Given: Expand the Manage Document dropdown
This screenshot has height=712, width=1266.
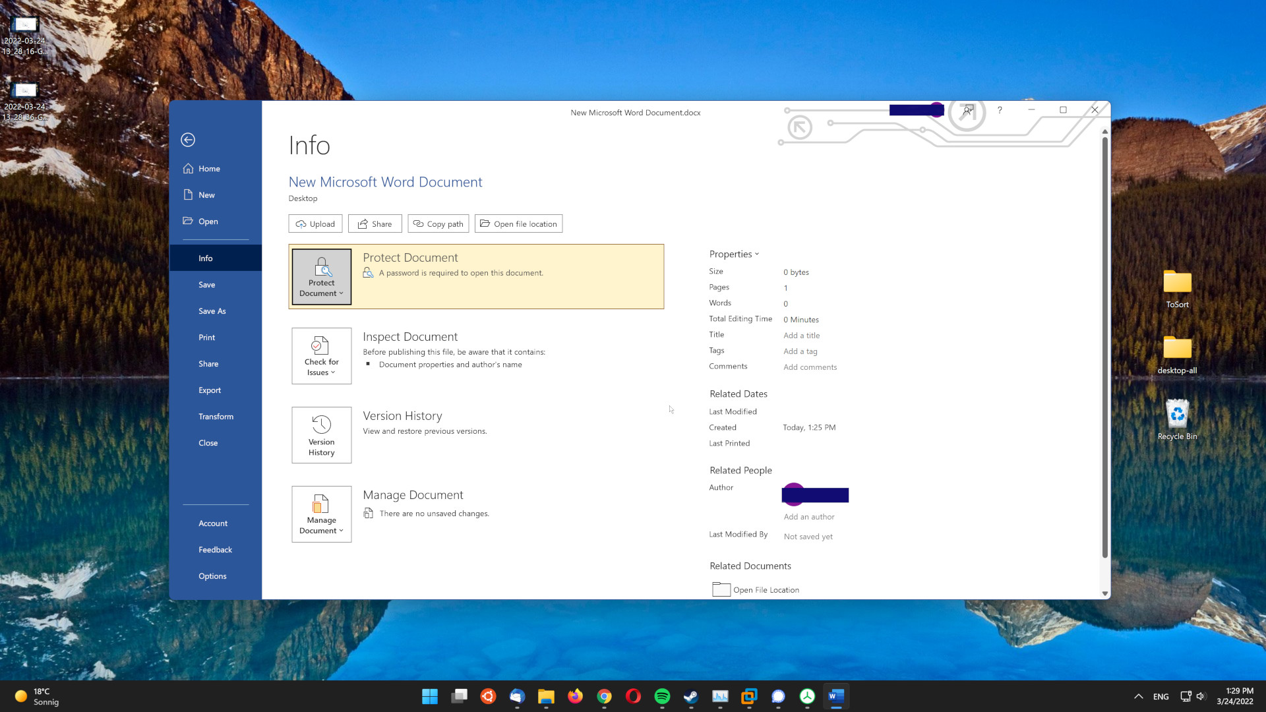Looking at the screenshot, I should tap(322, 514).
